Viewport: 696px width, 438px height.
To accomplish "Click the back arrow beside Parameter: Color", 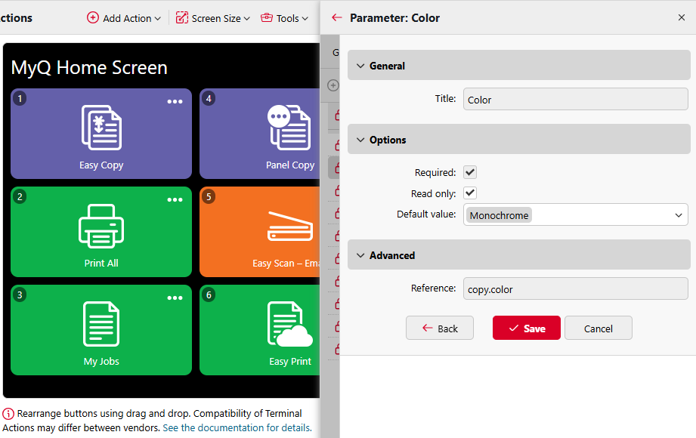I will point(337,17).
